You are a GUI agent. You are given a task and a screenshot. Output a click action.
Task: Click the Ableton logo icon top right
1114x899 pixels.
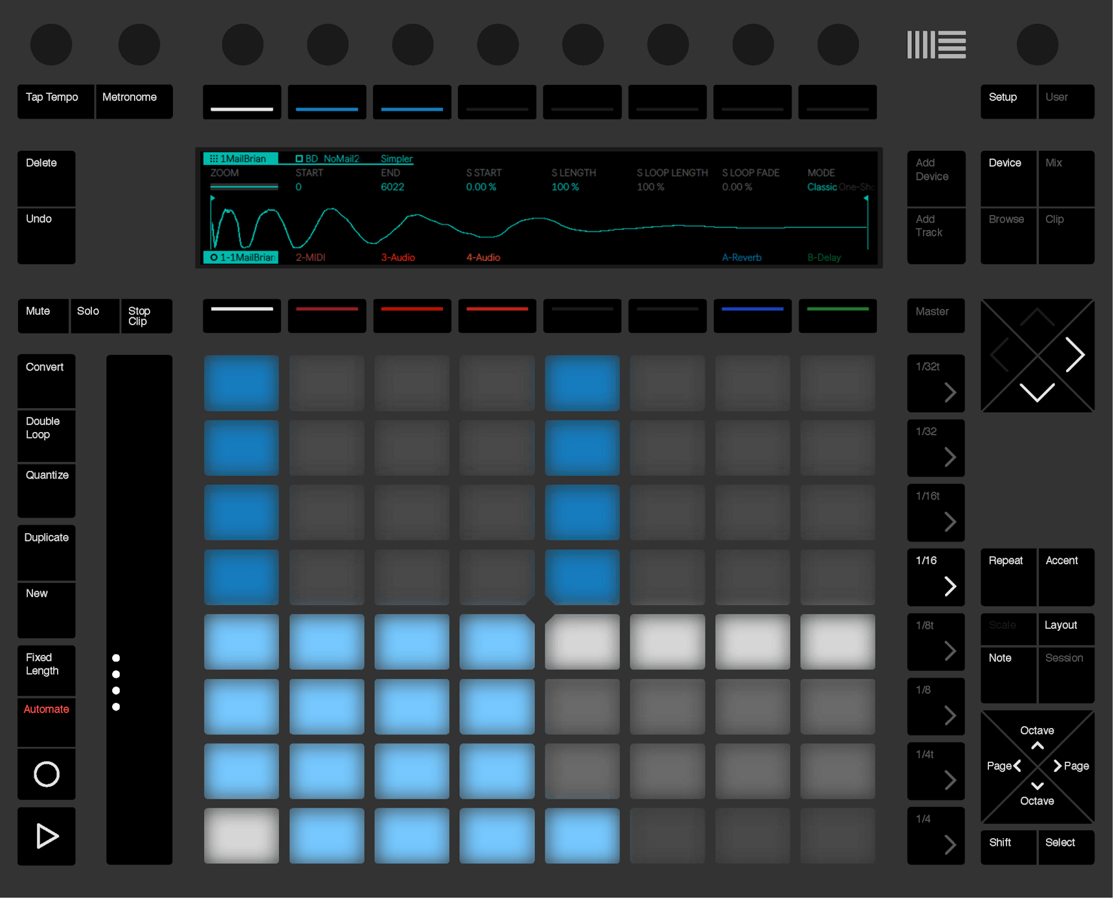point(937,44)
